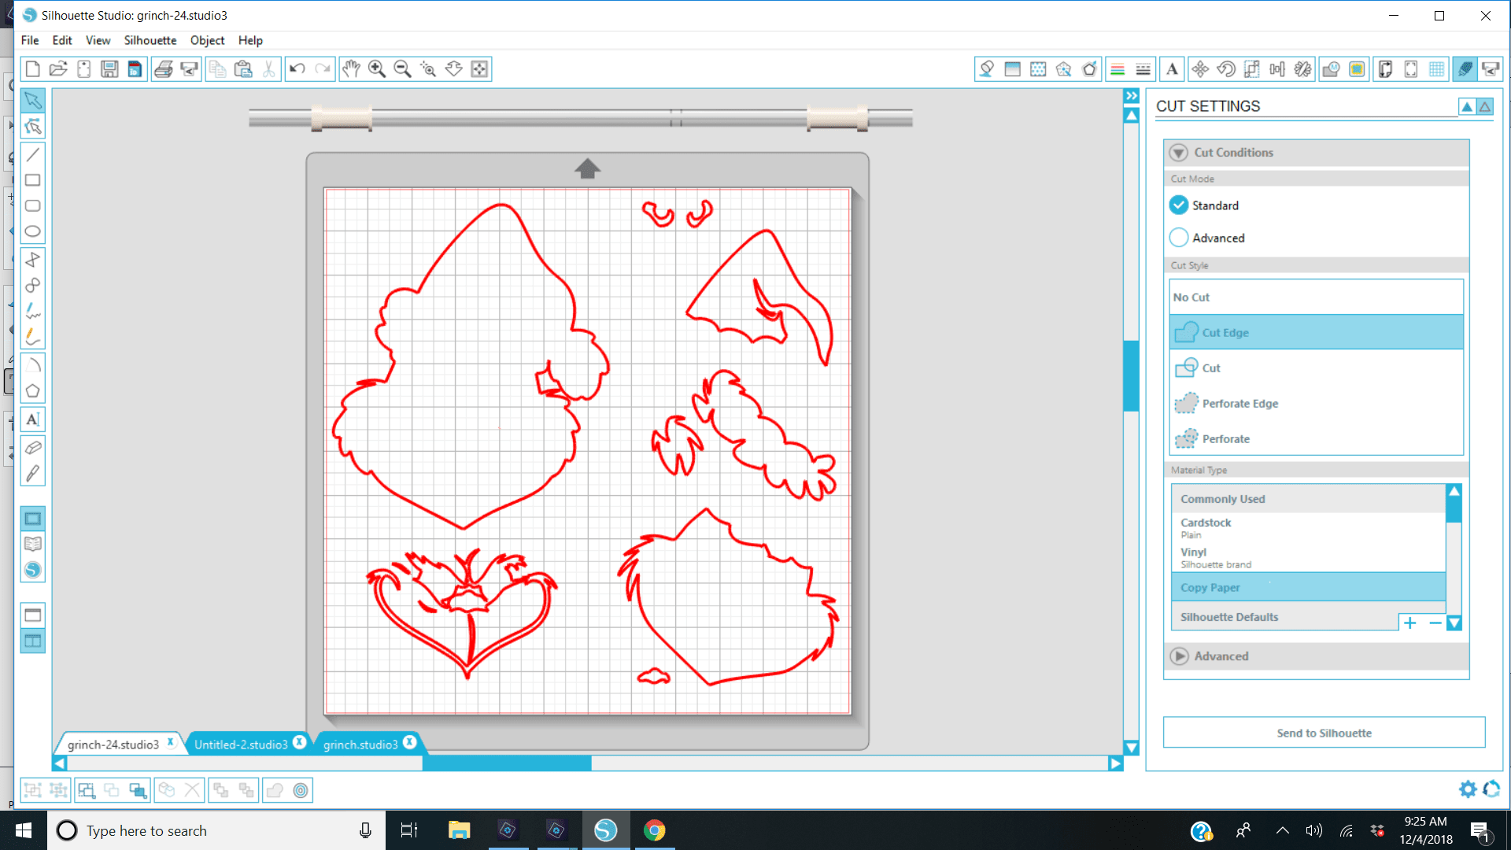The width and height of the screenshot is (1511, 850).
Task: Open the Silhouette Design Store icon
Action: pyautogui.click(x=32, y=570)
